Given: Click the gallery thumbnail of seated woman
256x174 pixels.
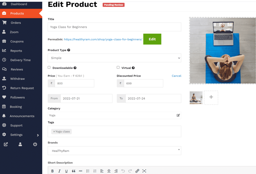Looking at the screenshot, I should (x=196, y=98).
